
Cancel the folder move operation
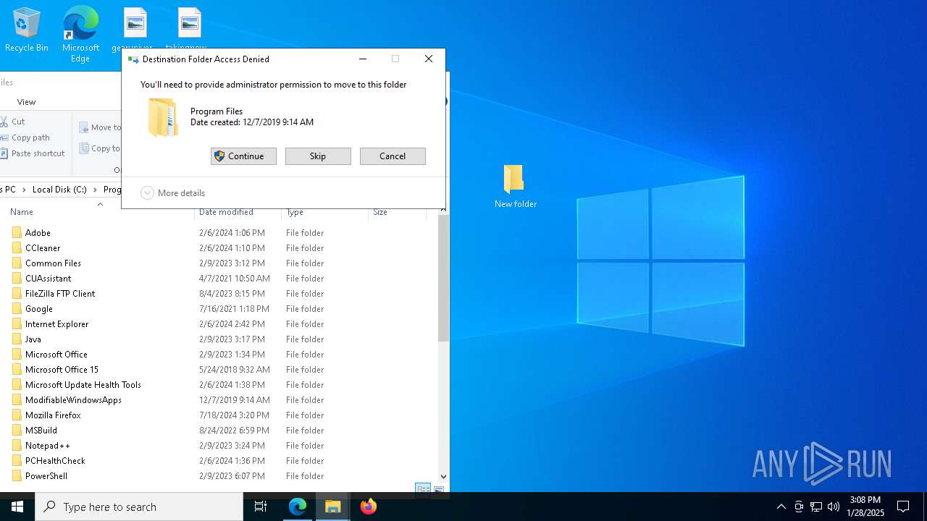pyautogui.click(x=393, y=156)
